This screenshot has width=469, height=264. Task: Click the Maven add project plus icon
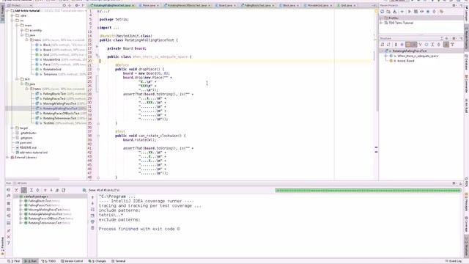402,12
